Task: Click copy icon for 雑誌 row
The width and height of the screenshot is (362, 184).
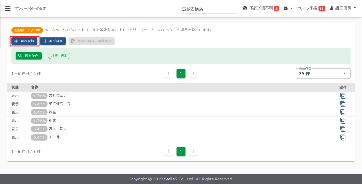Action: pos(343,112)
